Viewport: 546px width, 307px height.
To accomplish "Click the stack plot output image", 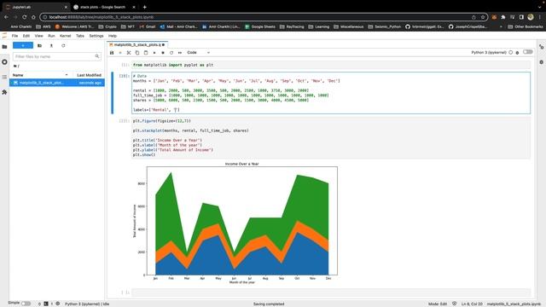I will click(x=235, y=223).
